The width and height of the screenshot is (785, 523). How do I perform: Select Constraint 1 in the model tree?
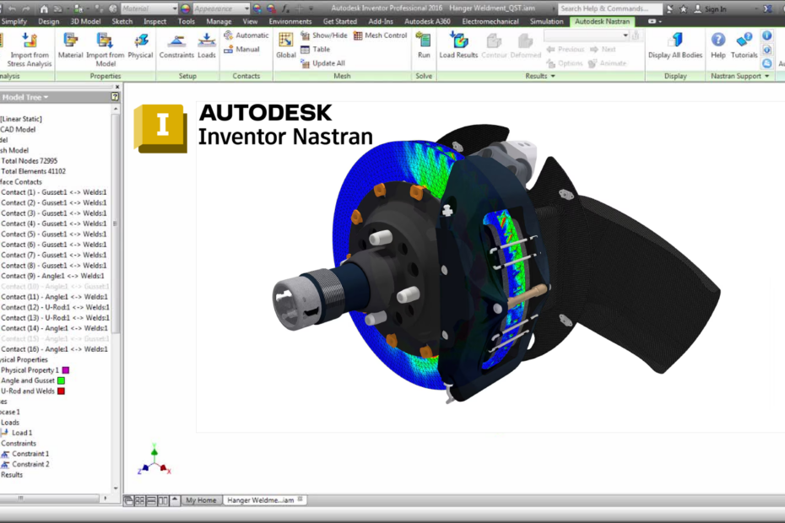coord(30,454)
